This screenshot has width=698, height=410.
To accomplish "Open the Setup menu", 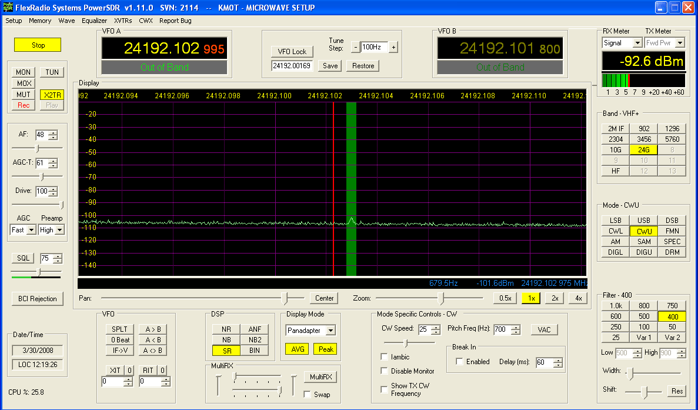I will [14, 21].
